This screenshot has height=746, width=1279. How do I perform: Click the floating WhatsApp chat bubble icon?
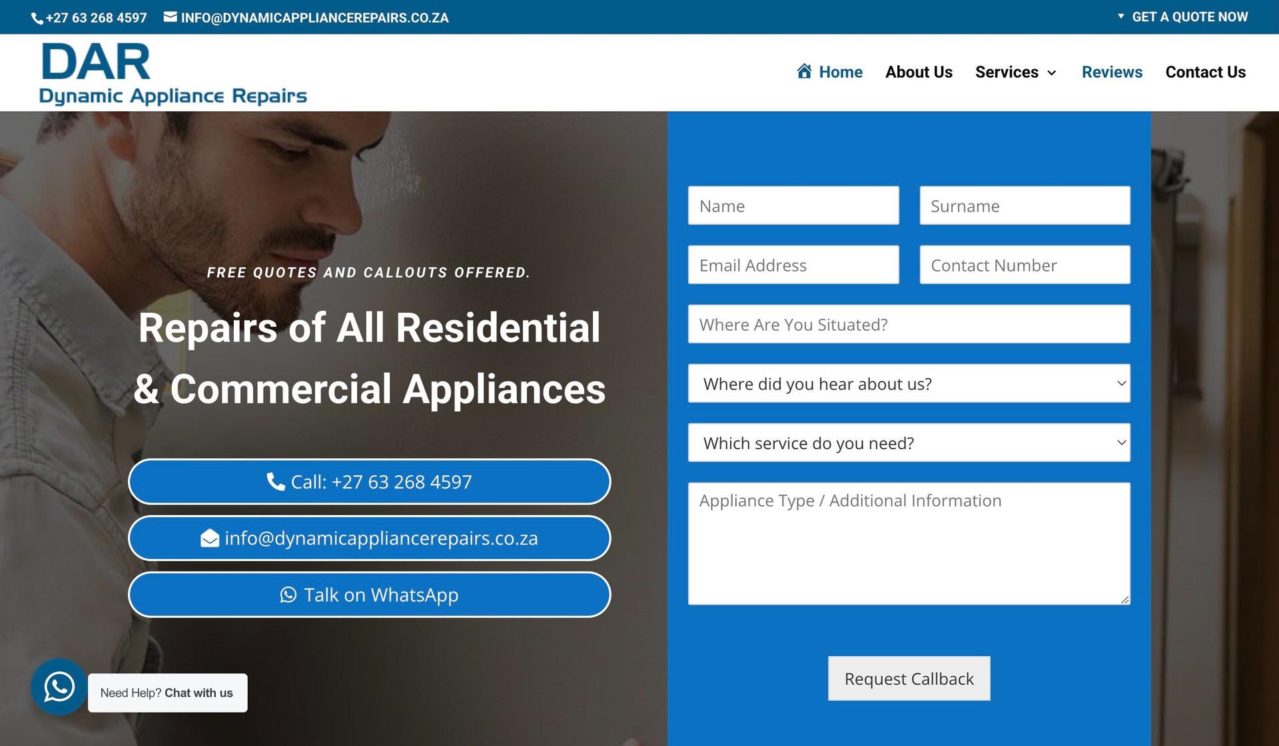coord(59,687)
